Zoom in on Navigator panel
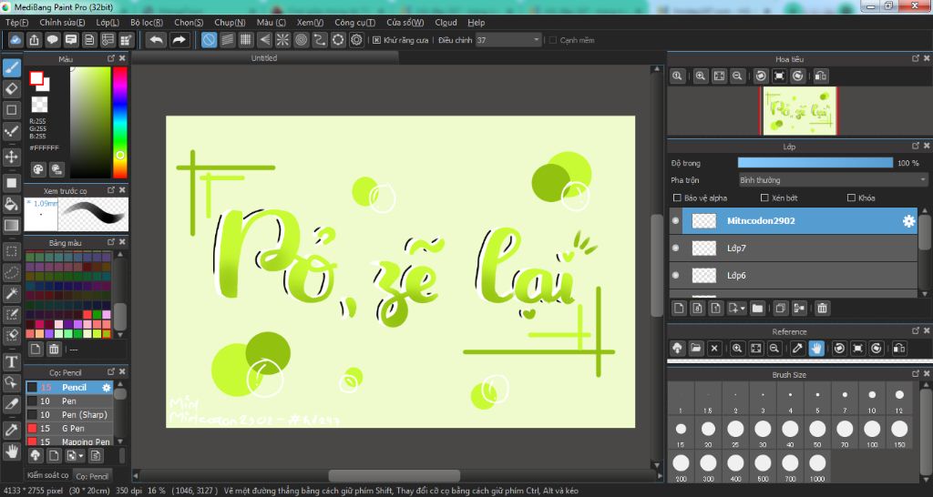 701,76
